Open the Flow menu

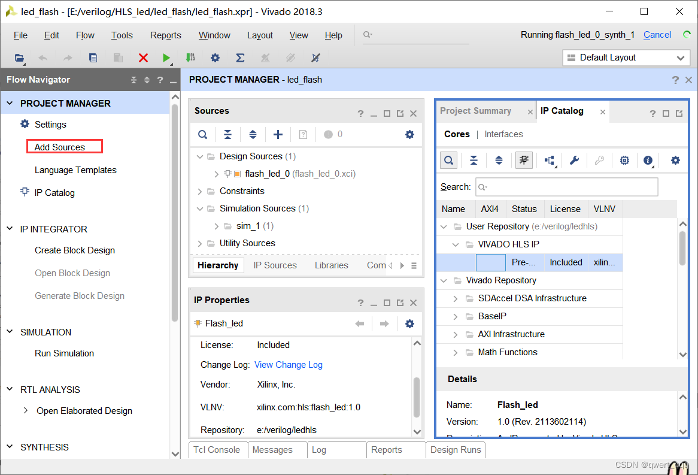pyautogui.click(x=85, y=35)
